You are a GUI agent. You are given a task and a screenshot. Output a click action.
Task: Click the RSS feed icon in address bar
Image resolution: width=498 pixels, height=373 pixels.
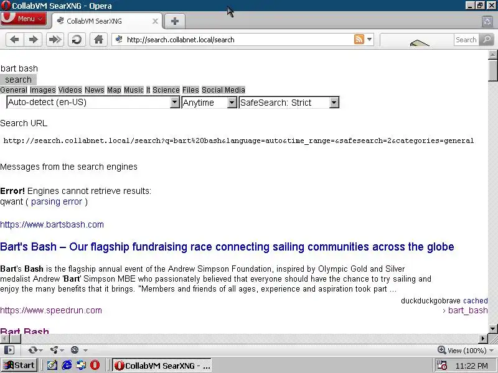tap(359, 39)
